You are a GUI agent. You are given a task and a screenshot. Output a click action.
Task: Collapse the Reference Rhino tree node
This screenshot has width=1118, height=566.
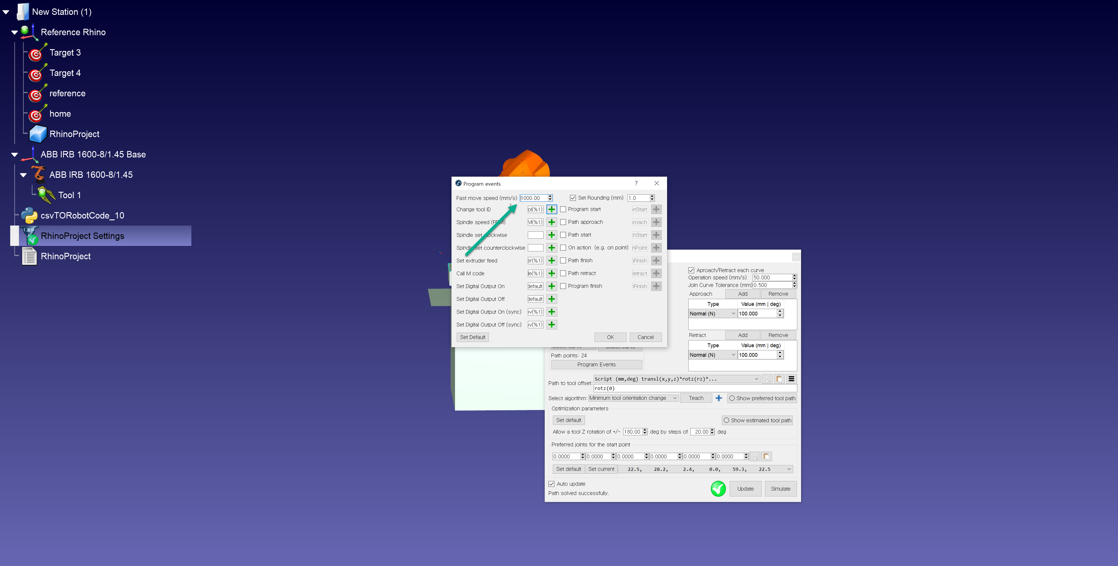14,33
